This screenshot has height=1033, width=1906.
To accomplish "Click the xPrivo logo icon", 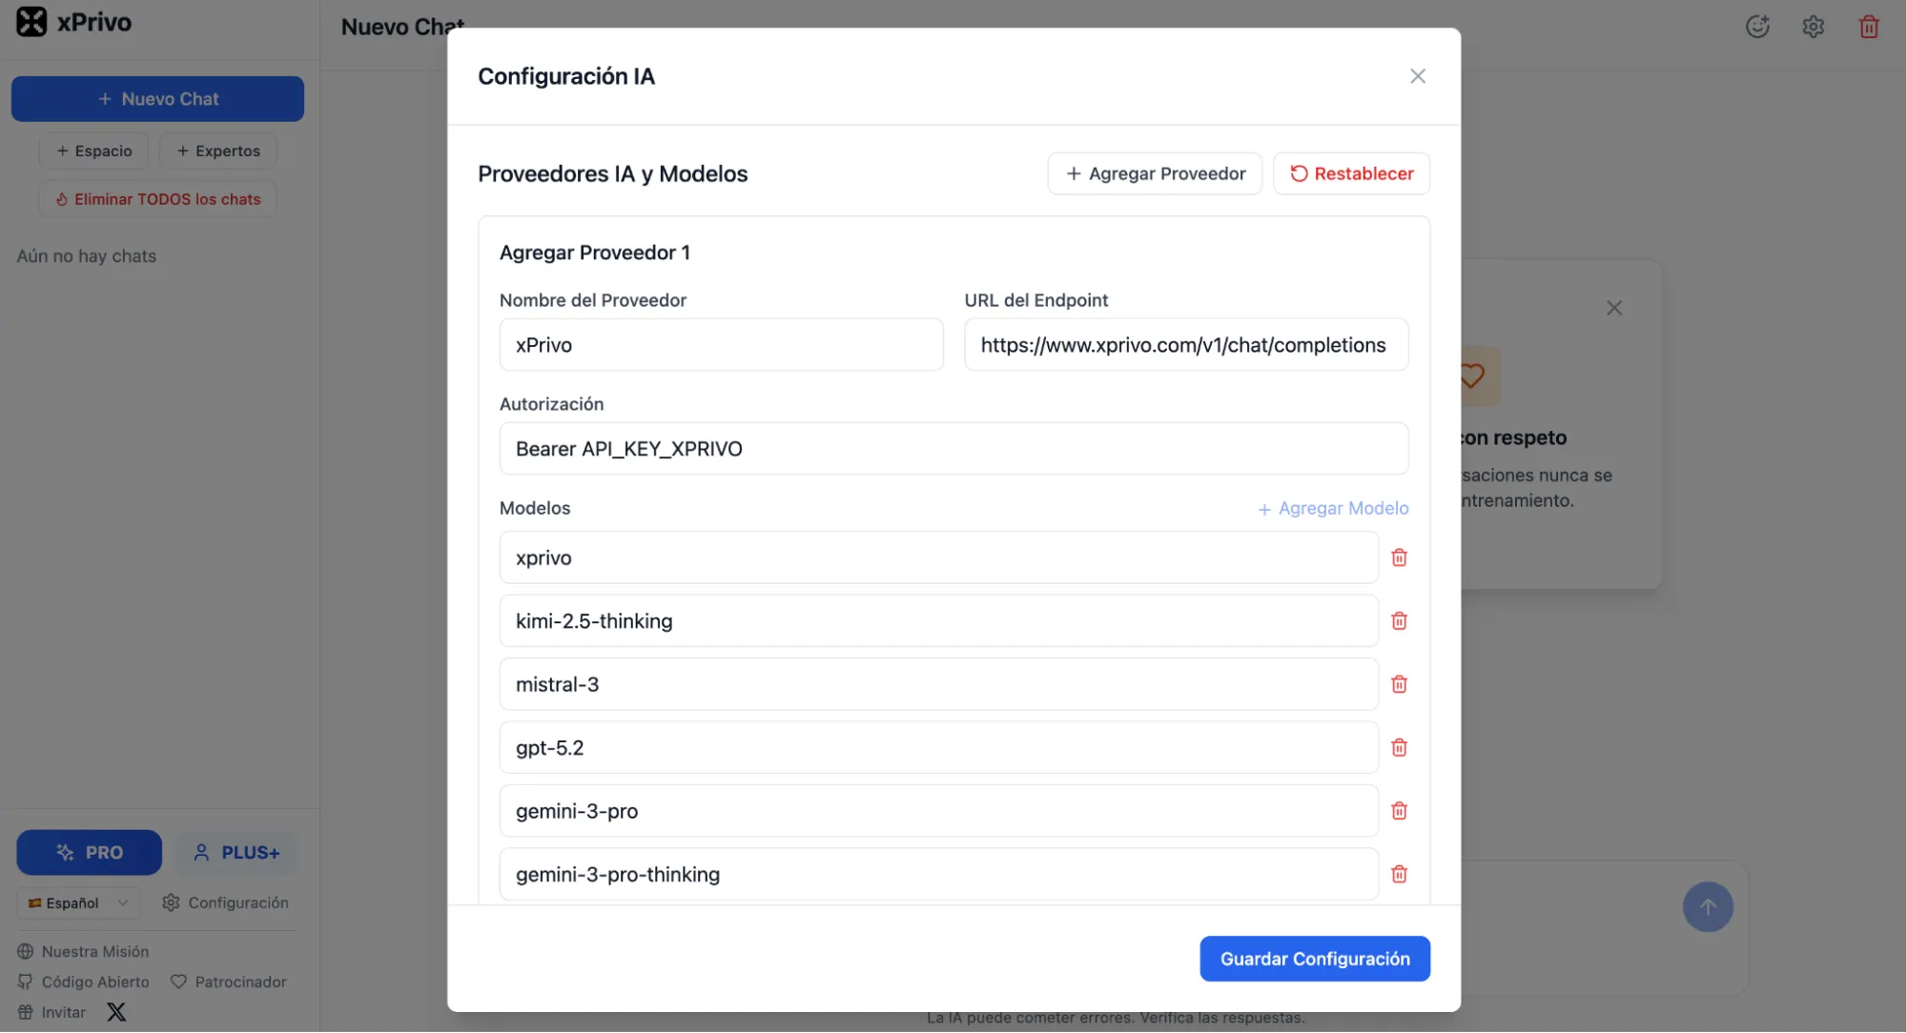I will [x=31, y=22].
